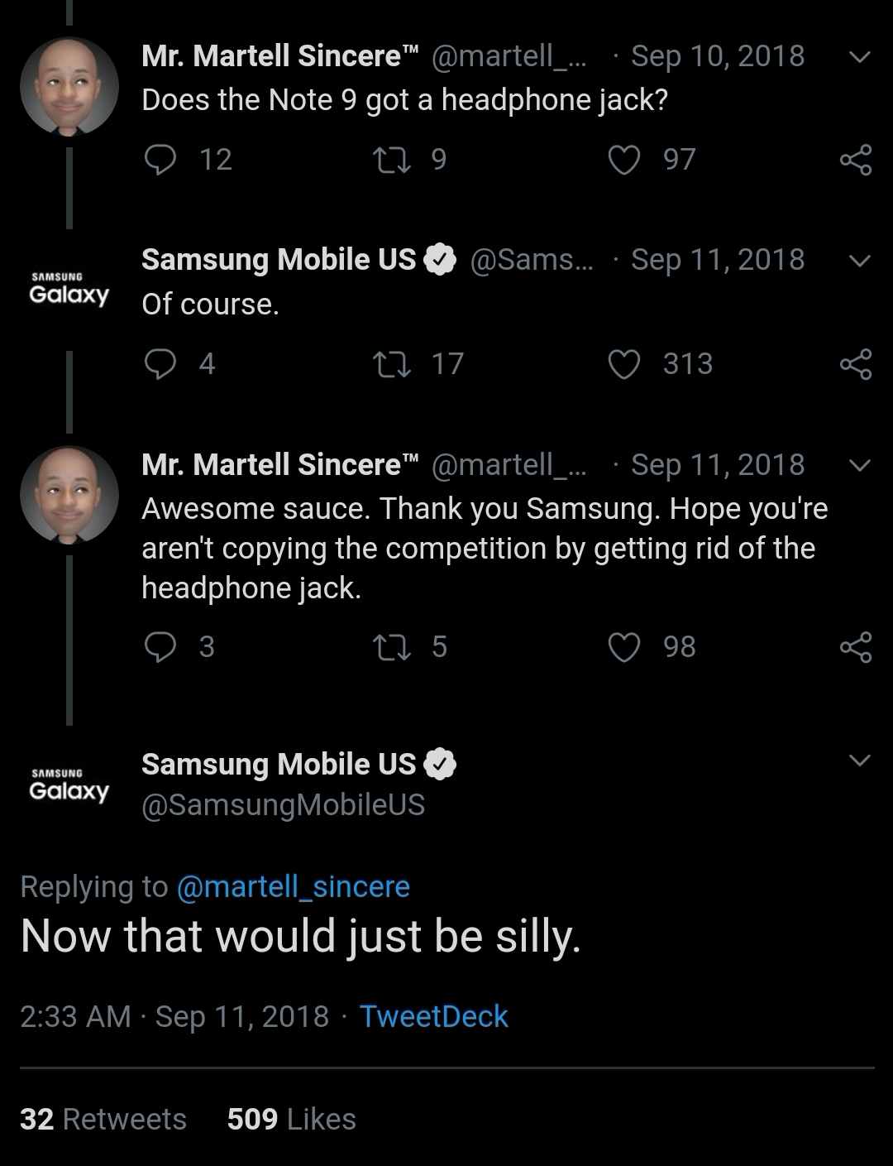Like Samsung's 'Of course.' tweet
Image resolution: width=893 pixels, height=1166 pixels.
point(624,364)
